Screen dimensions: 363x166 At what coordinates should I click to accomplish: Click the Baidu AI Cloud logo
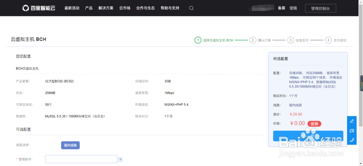point(39,8)
